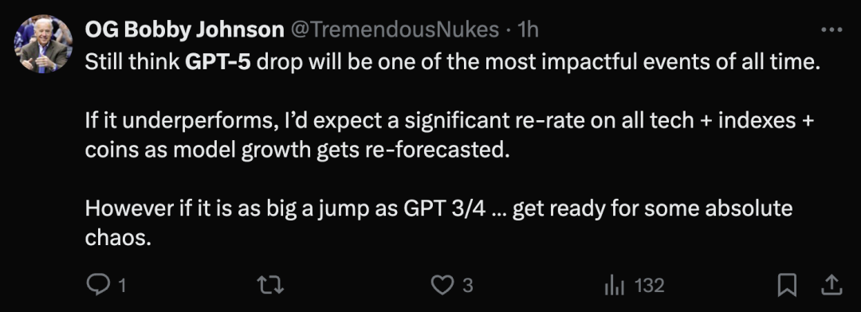This screenshot has height=312, width=861.
Task: Click the bold GPT-5 text
Action: click(x=218, y=62)
